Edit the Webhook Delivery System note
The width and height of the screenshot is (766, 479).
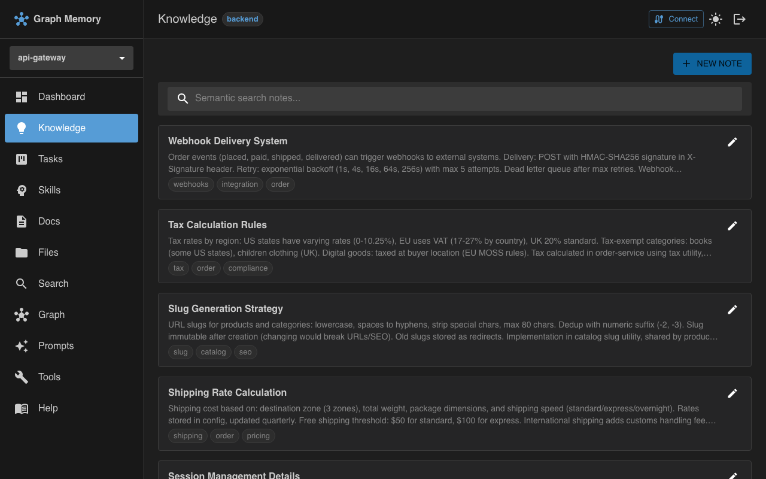click(732, 142)
